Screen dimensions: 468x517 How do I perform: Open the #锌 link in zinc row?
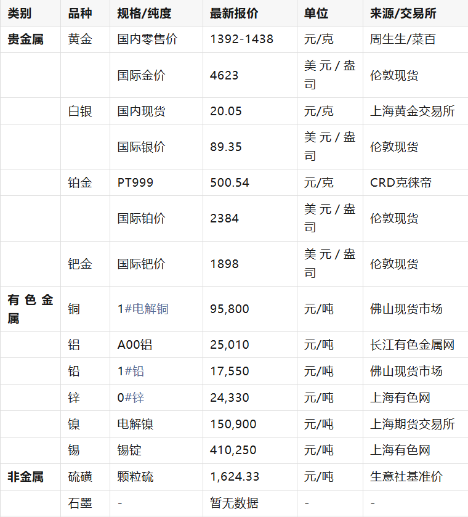point(134,397)
